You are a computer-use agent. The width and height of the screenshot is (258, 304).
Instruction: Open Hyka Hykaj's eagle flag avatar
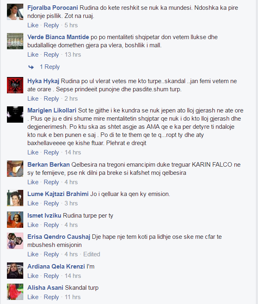(15, 85)
